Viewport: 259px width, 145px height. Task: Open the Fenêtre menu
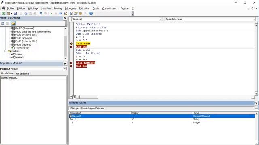pos(124,8)
